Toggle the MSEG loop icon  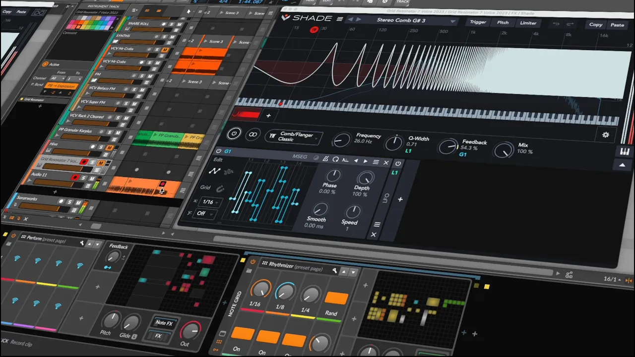pos(336,159)
